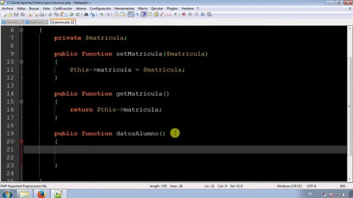Open the Windows Start button
Screen dimensions: 353x198
click(x=7, y=194)
